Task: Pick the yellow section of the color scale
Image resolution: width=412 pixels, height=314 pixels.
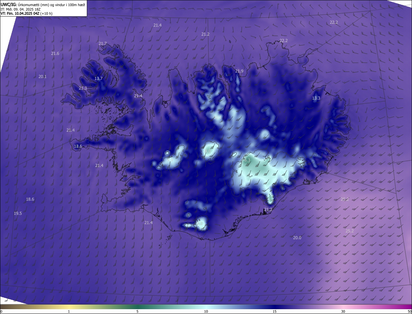Action: (x=69, y=307)
